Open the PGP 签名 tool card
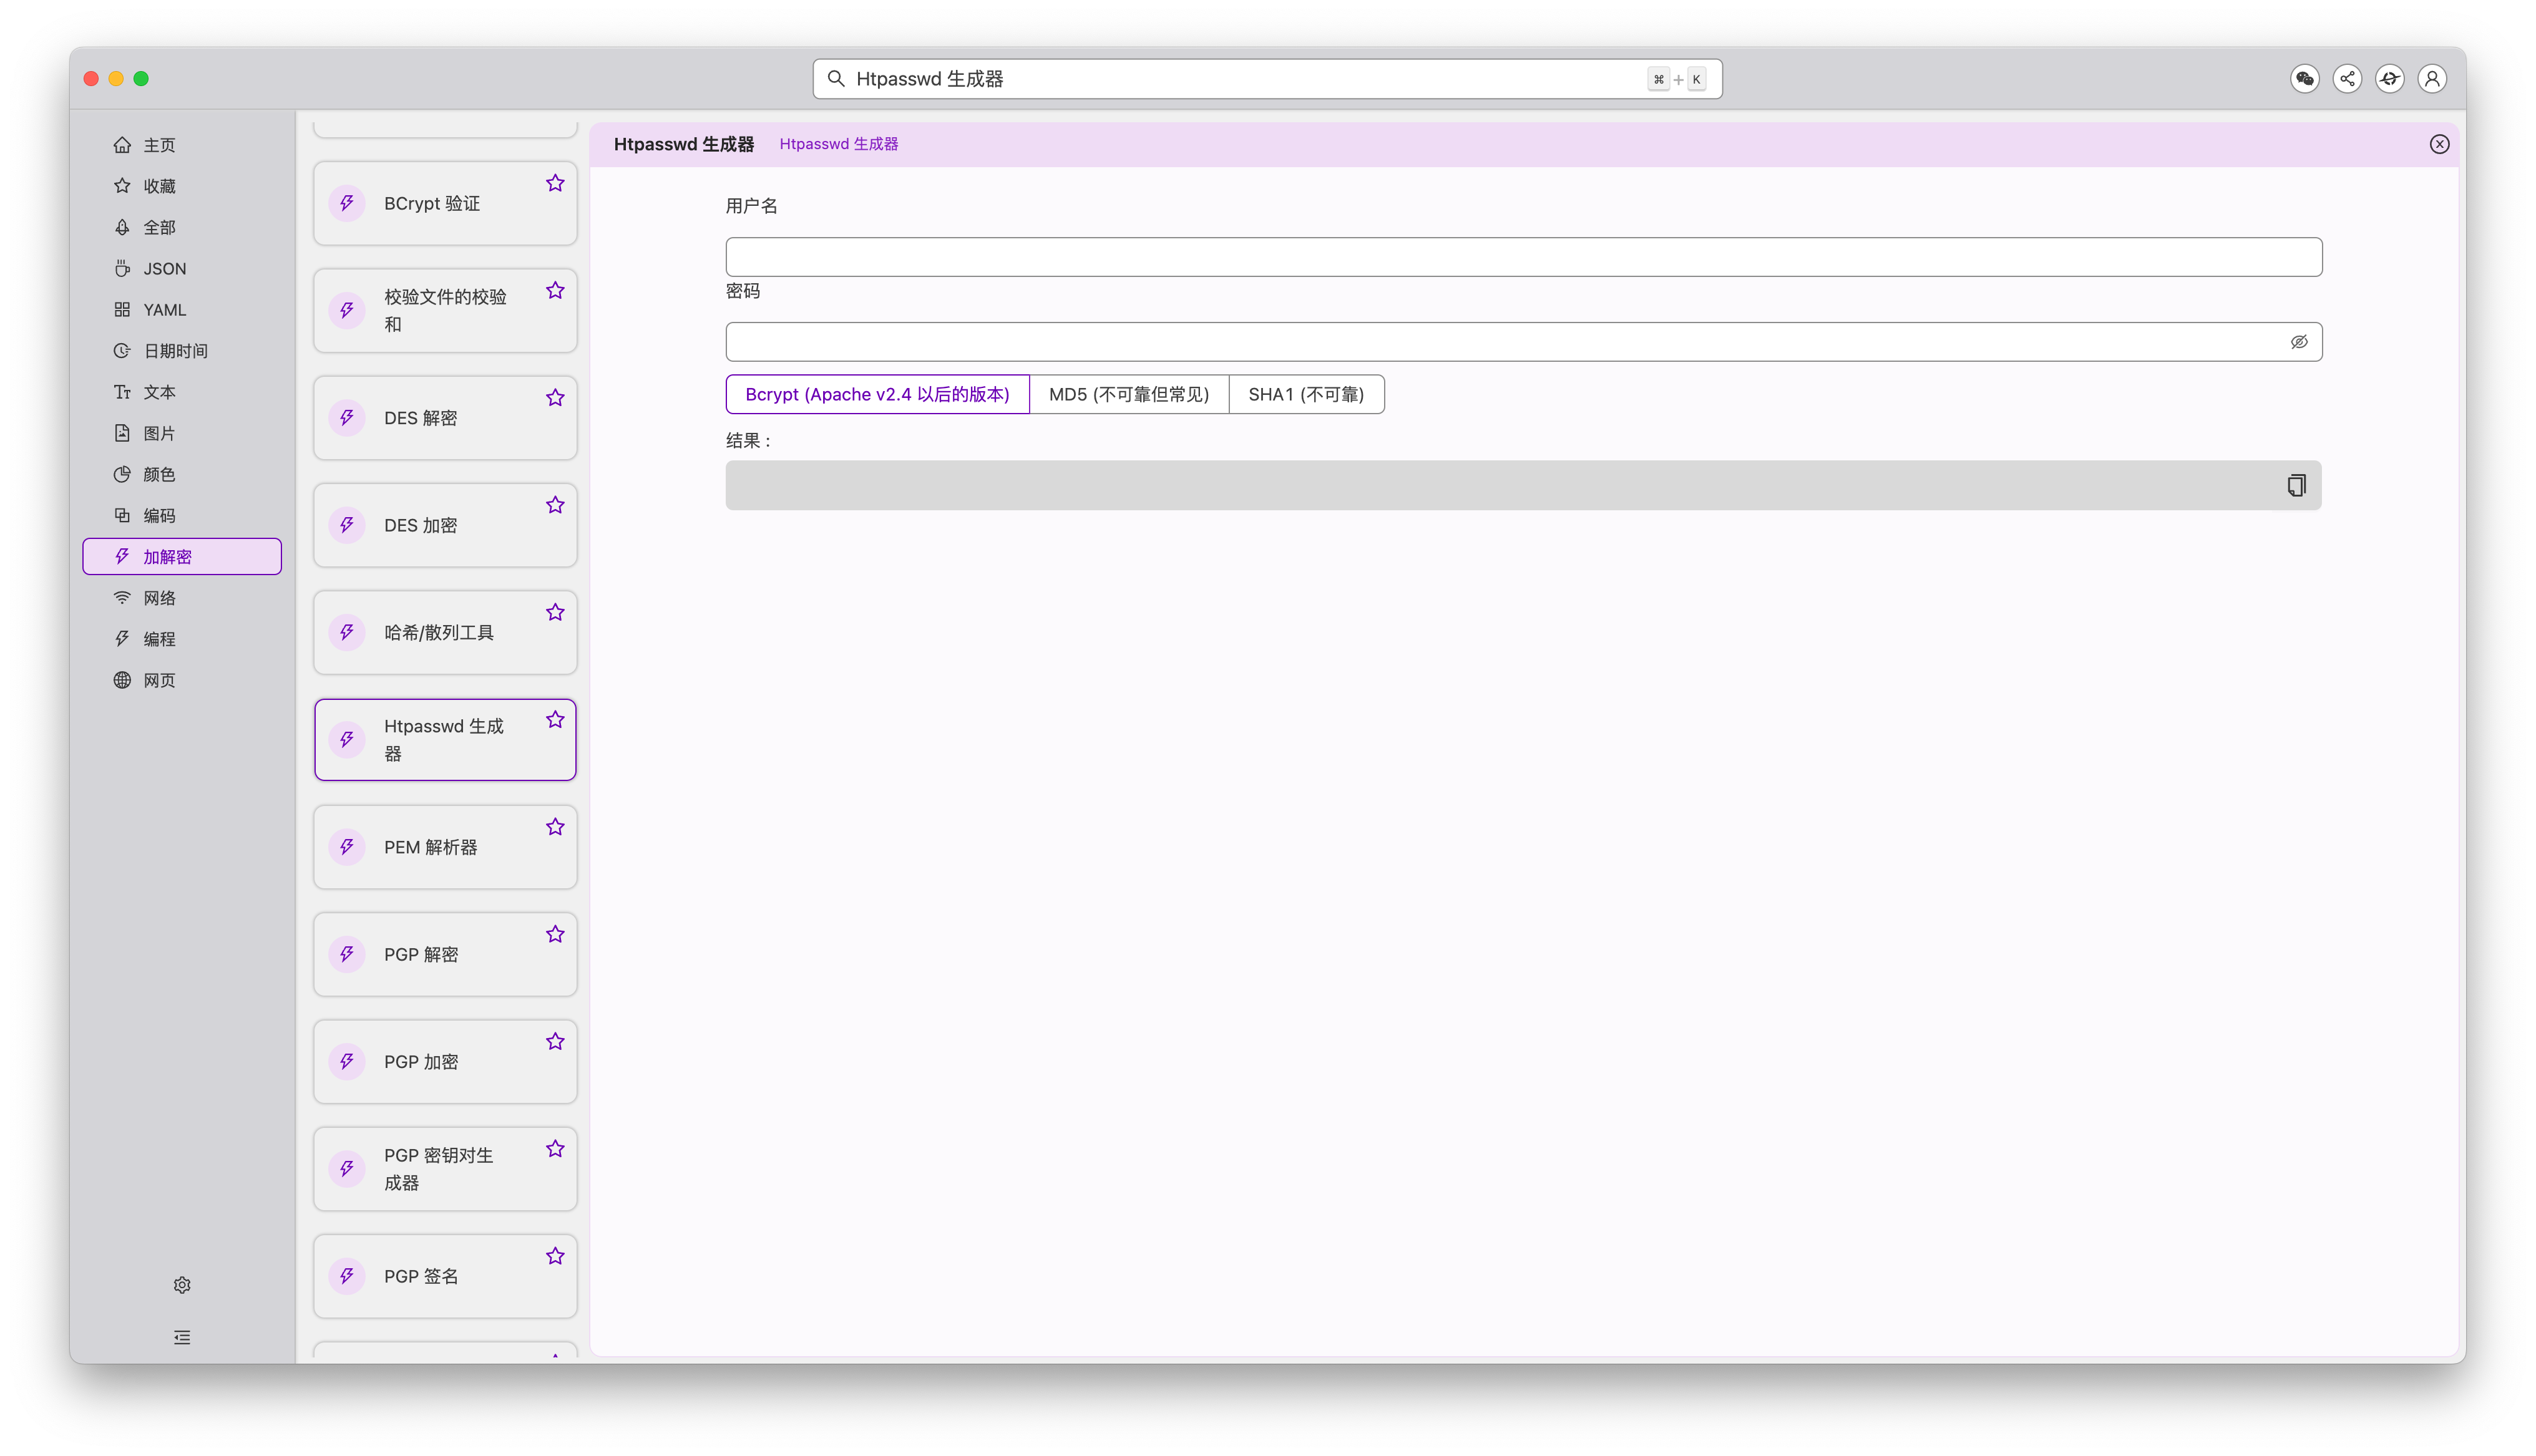Viewport: 2536px width, 1456px height. [445, 1276]
